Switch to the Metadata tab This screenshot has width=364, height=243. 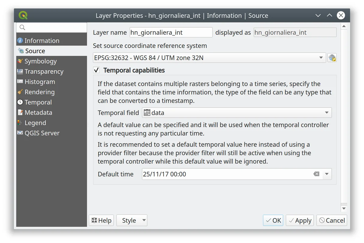tap(38, 112)
